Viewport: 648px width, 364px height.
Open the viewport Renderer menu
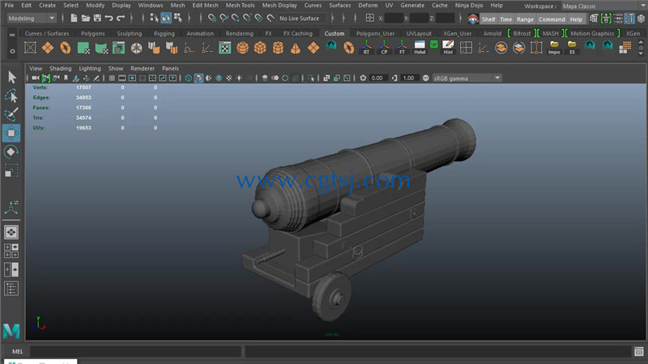[x=143, y=69]
